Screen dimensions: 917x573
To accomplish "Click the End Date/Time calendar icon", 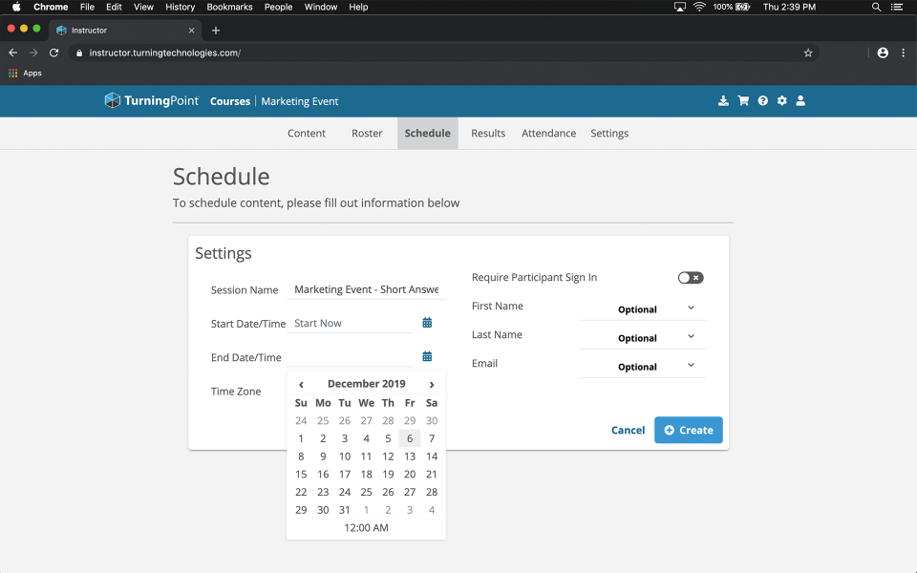I will tap(427, 356).
